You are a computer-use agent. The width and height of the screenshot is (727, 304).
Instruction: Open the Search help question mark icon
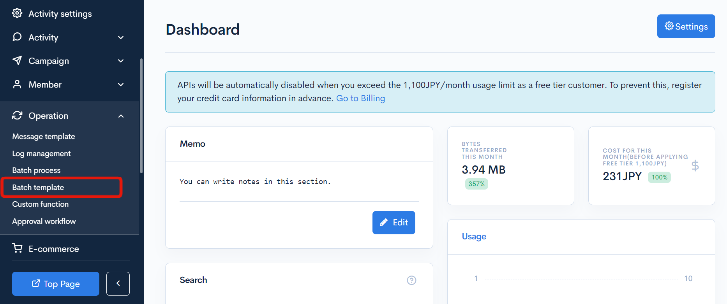coord(412,280)
